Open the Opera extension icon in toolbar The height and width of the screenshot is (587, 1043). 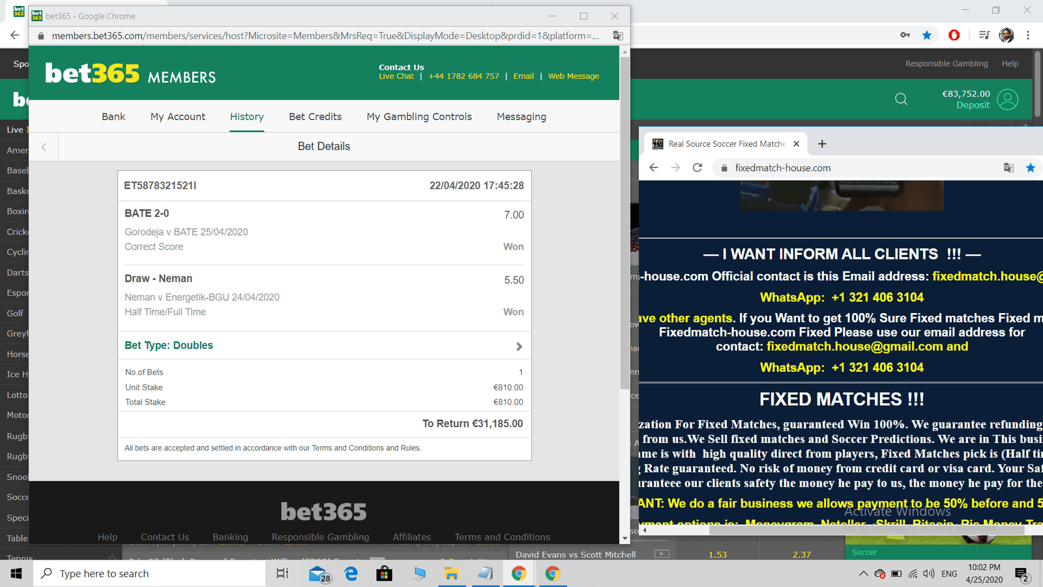[954, 35]
